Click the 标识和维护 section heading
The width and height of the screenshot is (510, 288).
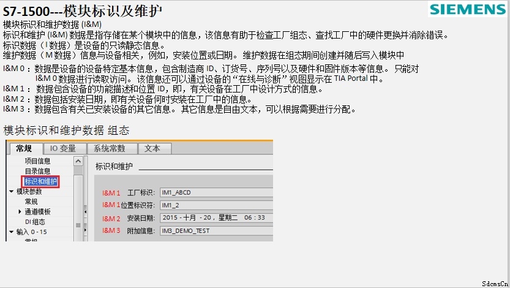[114, 166]
